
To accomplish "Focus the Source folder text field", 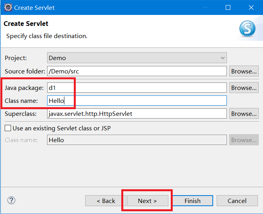I will (x=137, y=71).
